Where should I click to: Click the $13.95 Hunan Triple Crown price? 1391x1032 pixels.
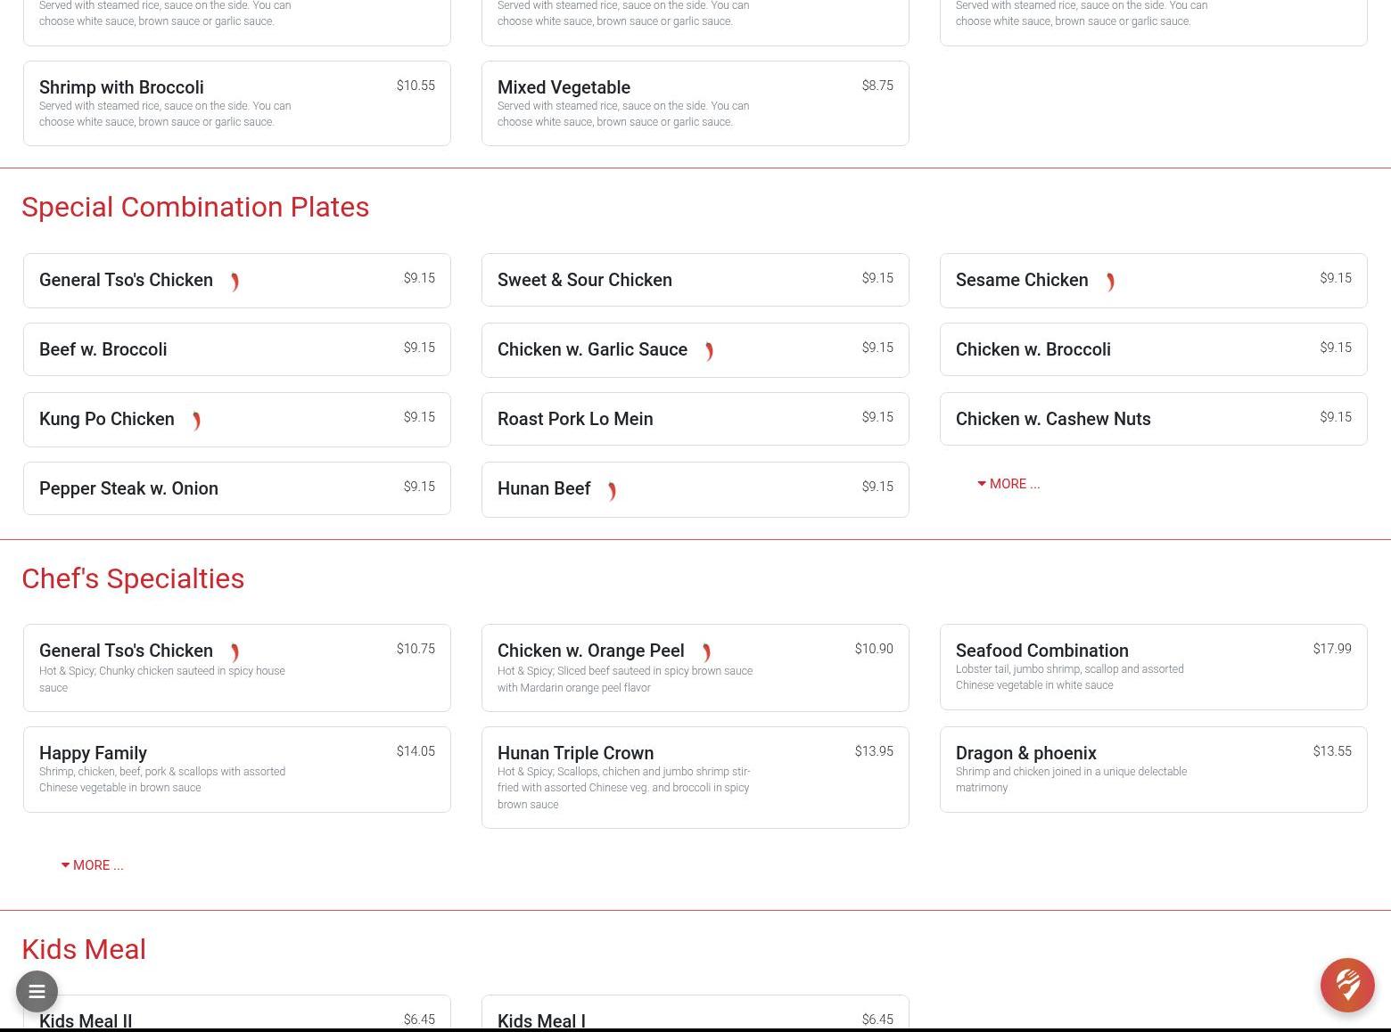(x=874, y=751)
